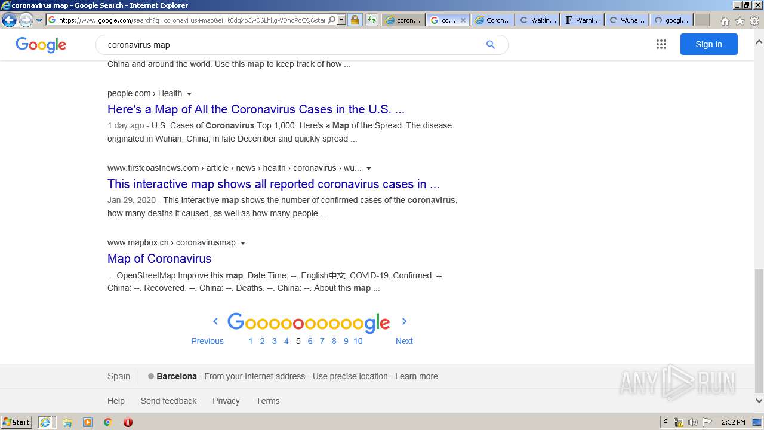
Task: Click the security lock icon in address bar
Action: point(355,20)
